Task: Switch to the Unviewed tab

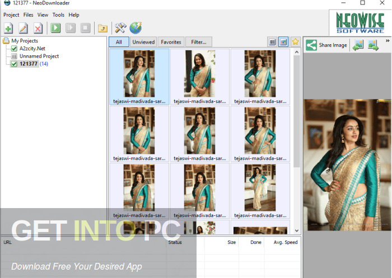Action: [143, 42]
